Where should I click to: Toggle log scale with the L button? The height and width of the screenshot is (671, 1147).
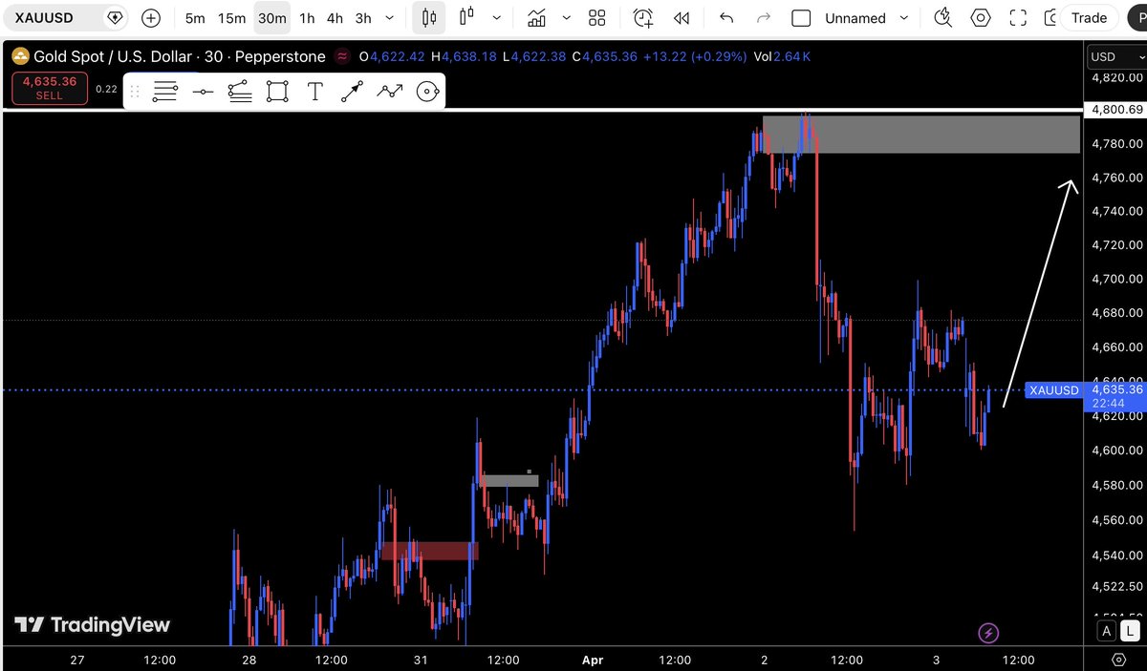tap(1131, 631)
